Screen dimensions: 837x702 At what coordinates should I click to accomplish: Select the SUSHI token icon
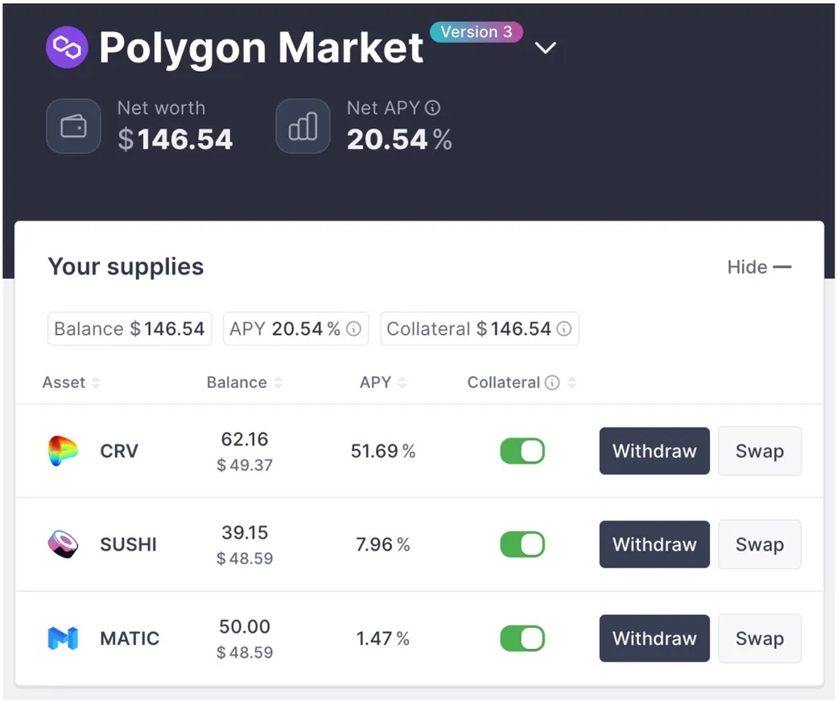64,544
